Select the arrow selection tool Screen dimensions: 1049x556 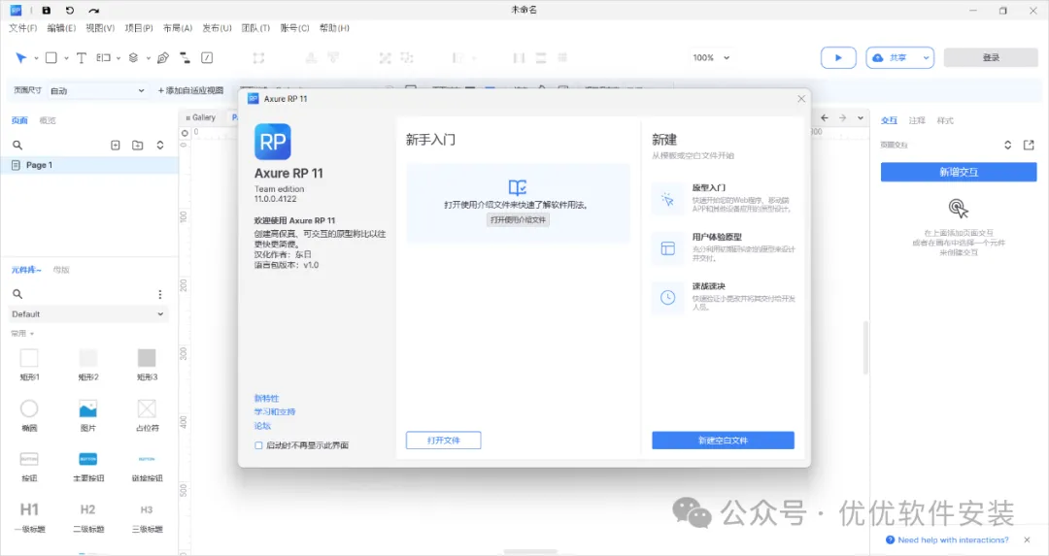[x=20, y=58]
